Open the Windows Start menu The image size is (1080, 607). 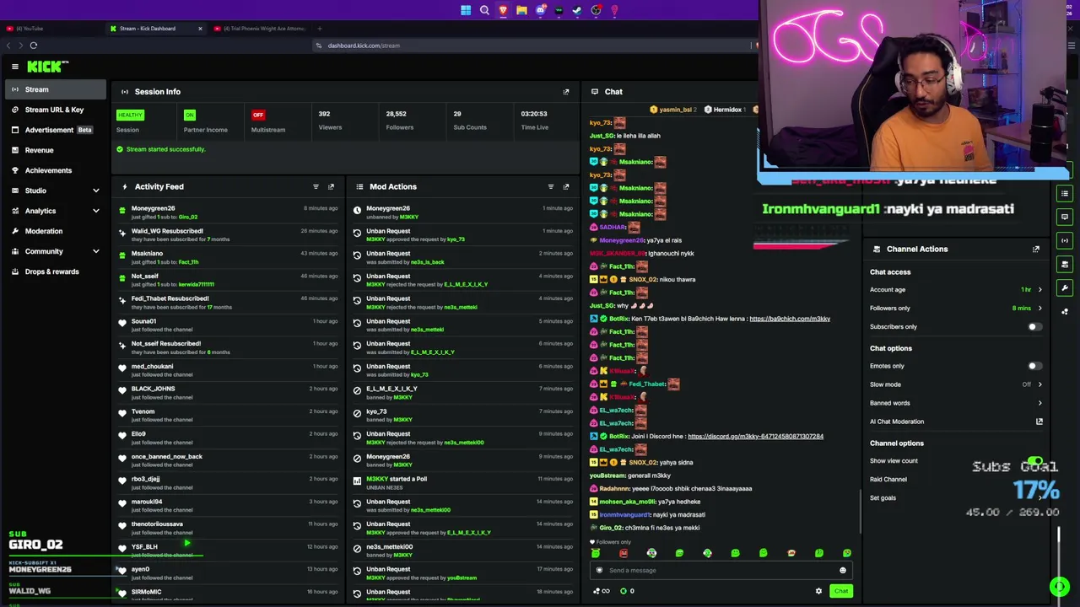point(466,10)
